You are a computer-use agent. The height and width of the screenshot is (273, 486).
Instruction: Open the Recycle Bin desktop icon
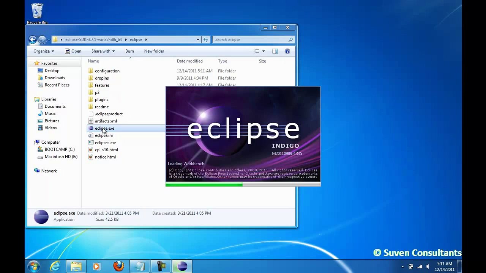click(37, 14)
